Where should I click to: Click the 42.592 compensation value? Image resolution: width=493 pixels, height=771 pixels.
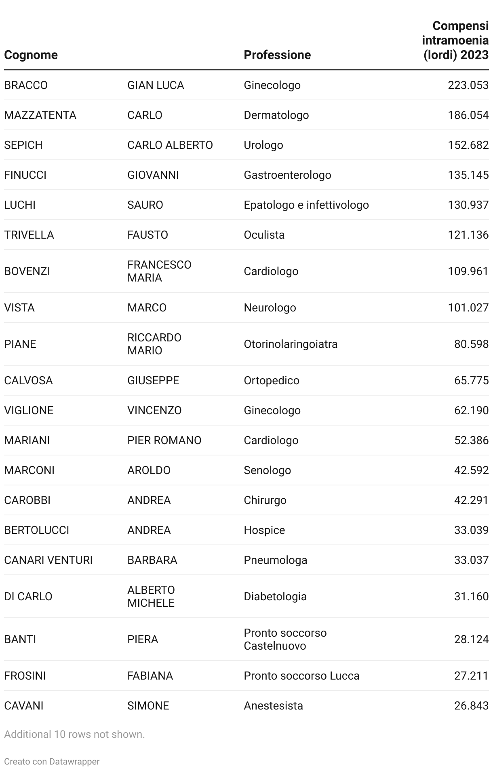coord(471,470)
